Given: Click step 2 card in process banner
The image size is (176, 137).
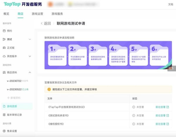Looking at the screenshot, I should pyautogui.click(x=77, y=55).
